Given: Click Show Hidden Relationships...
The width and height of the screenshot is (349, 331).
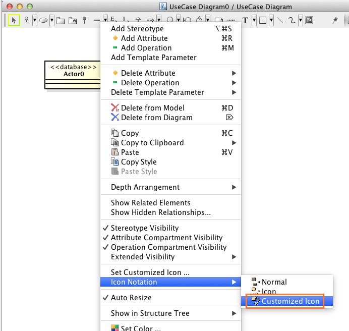Looking at the screenshot, I should 160,212.
